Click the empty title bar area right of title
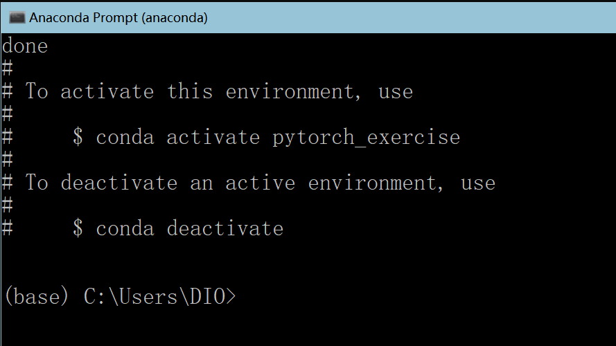616x346 pixels. tap(410, 18)
